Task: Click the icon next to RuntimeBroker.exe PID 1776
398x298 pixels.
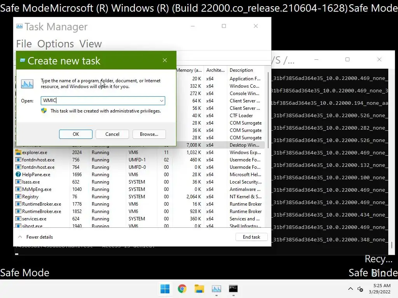Action: tap(18, 204)
